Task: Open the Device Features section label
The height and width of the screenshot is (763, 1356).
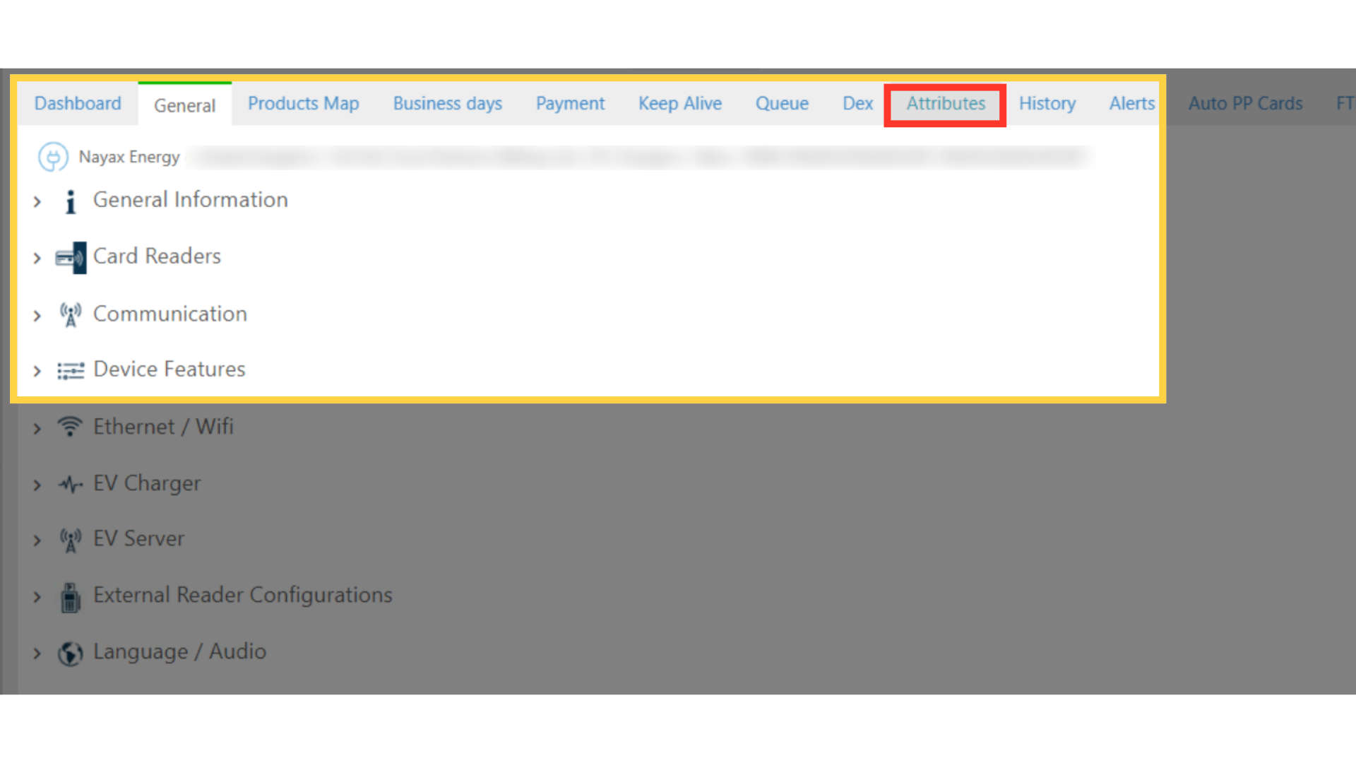Action: pos(169,369)
